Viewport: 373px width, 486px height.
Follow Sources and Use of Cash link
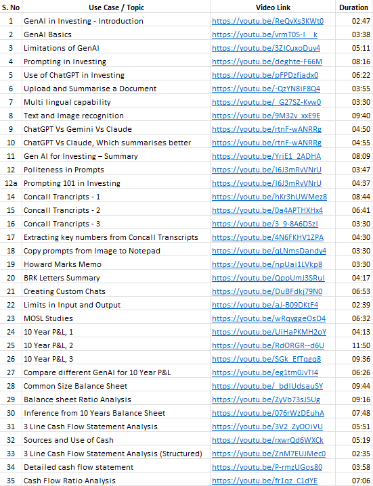(x=267, y=441)
